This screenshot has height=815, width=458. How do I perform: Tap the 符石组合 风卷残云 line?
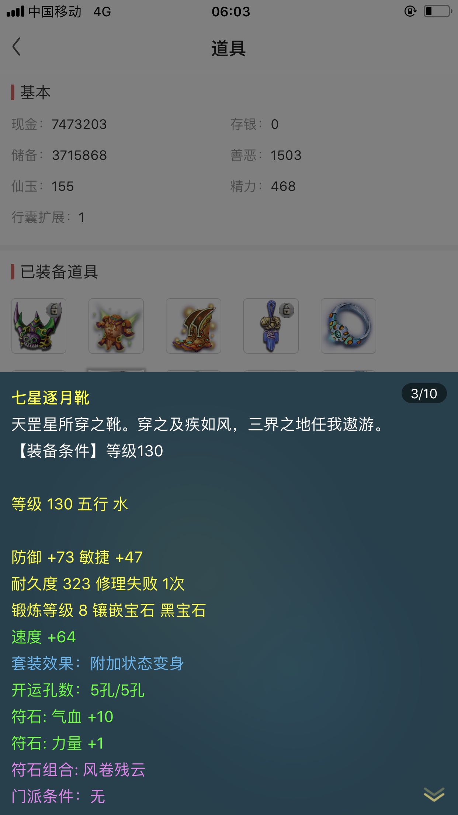pyautogui.click(x=79, y=770)
